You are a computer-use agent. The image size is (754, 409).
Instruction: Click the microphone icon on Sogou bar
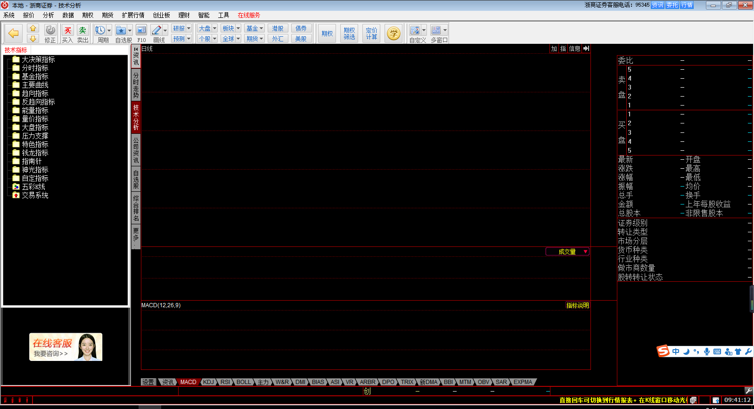click(707, 352)
